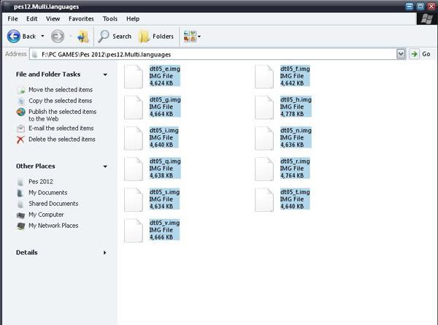Click the dt05_v.img file icon
The image size is (438, 325).
tap(134, 230)
